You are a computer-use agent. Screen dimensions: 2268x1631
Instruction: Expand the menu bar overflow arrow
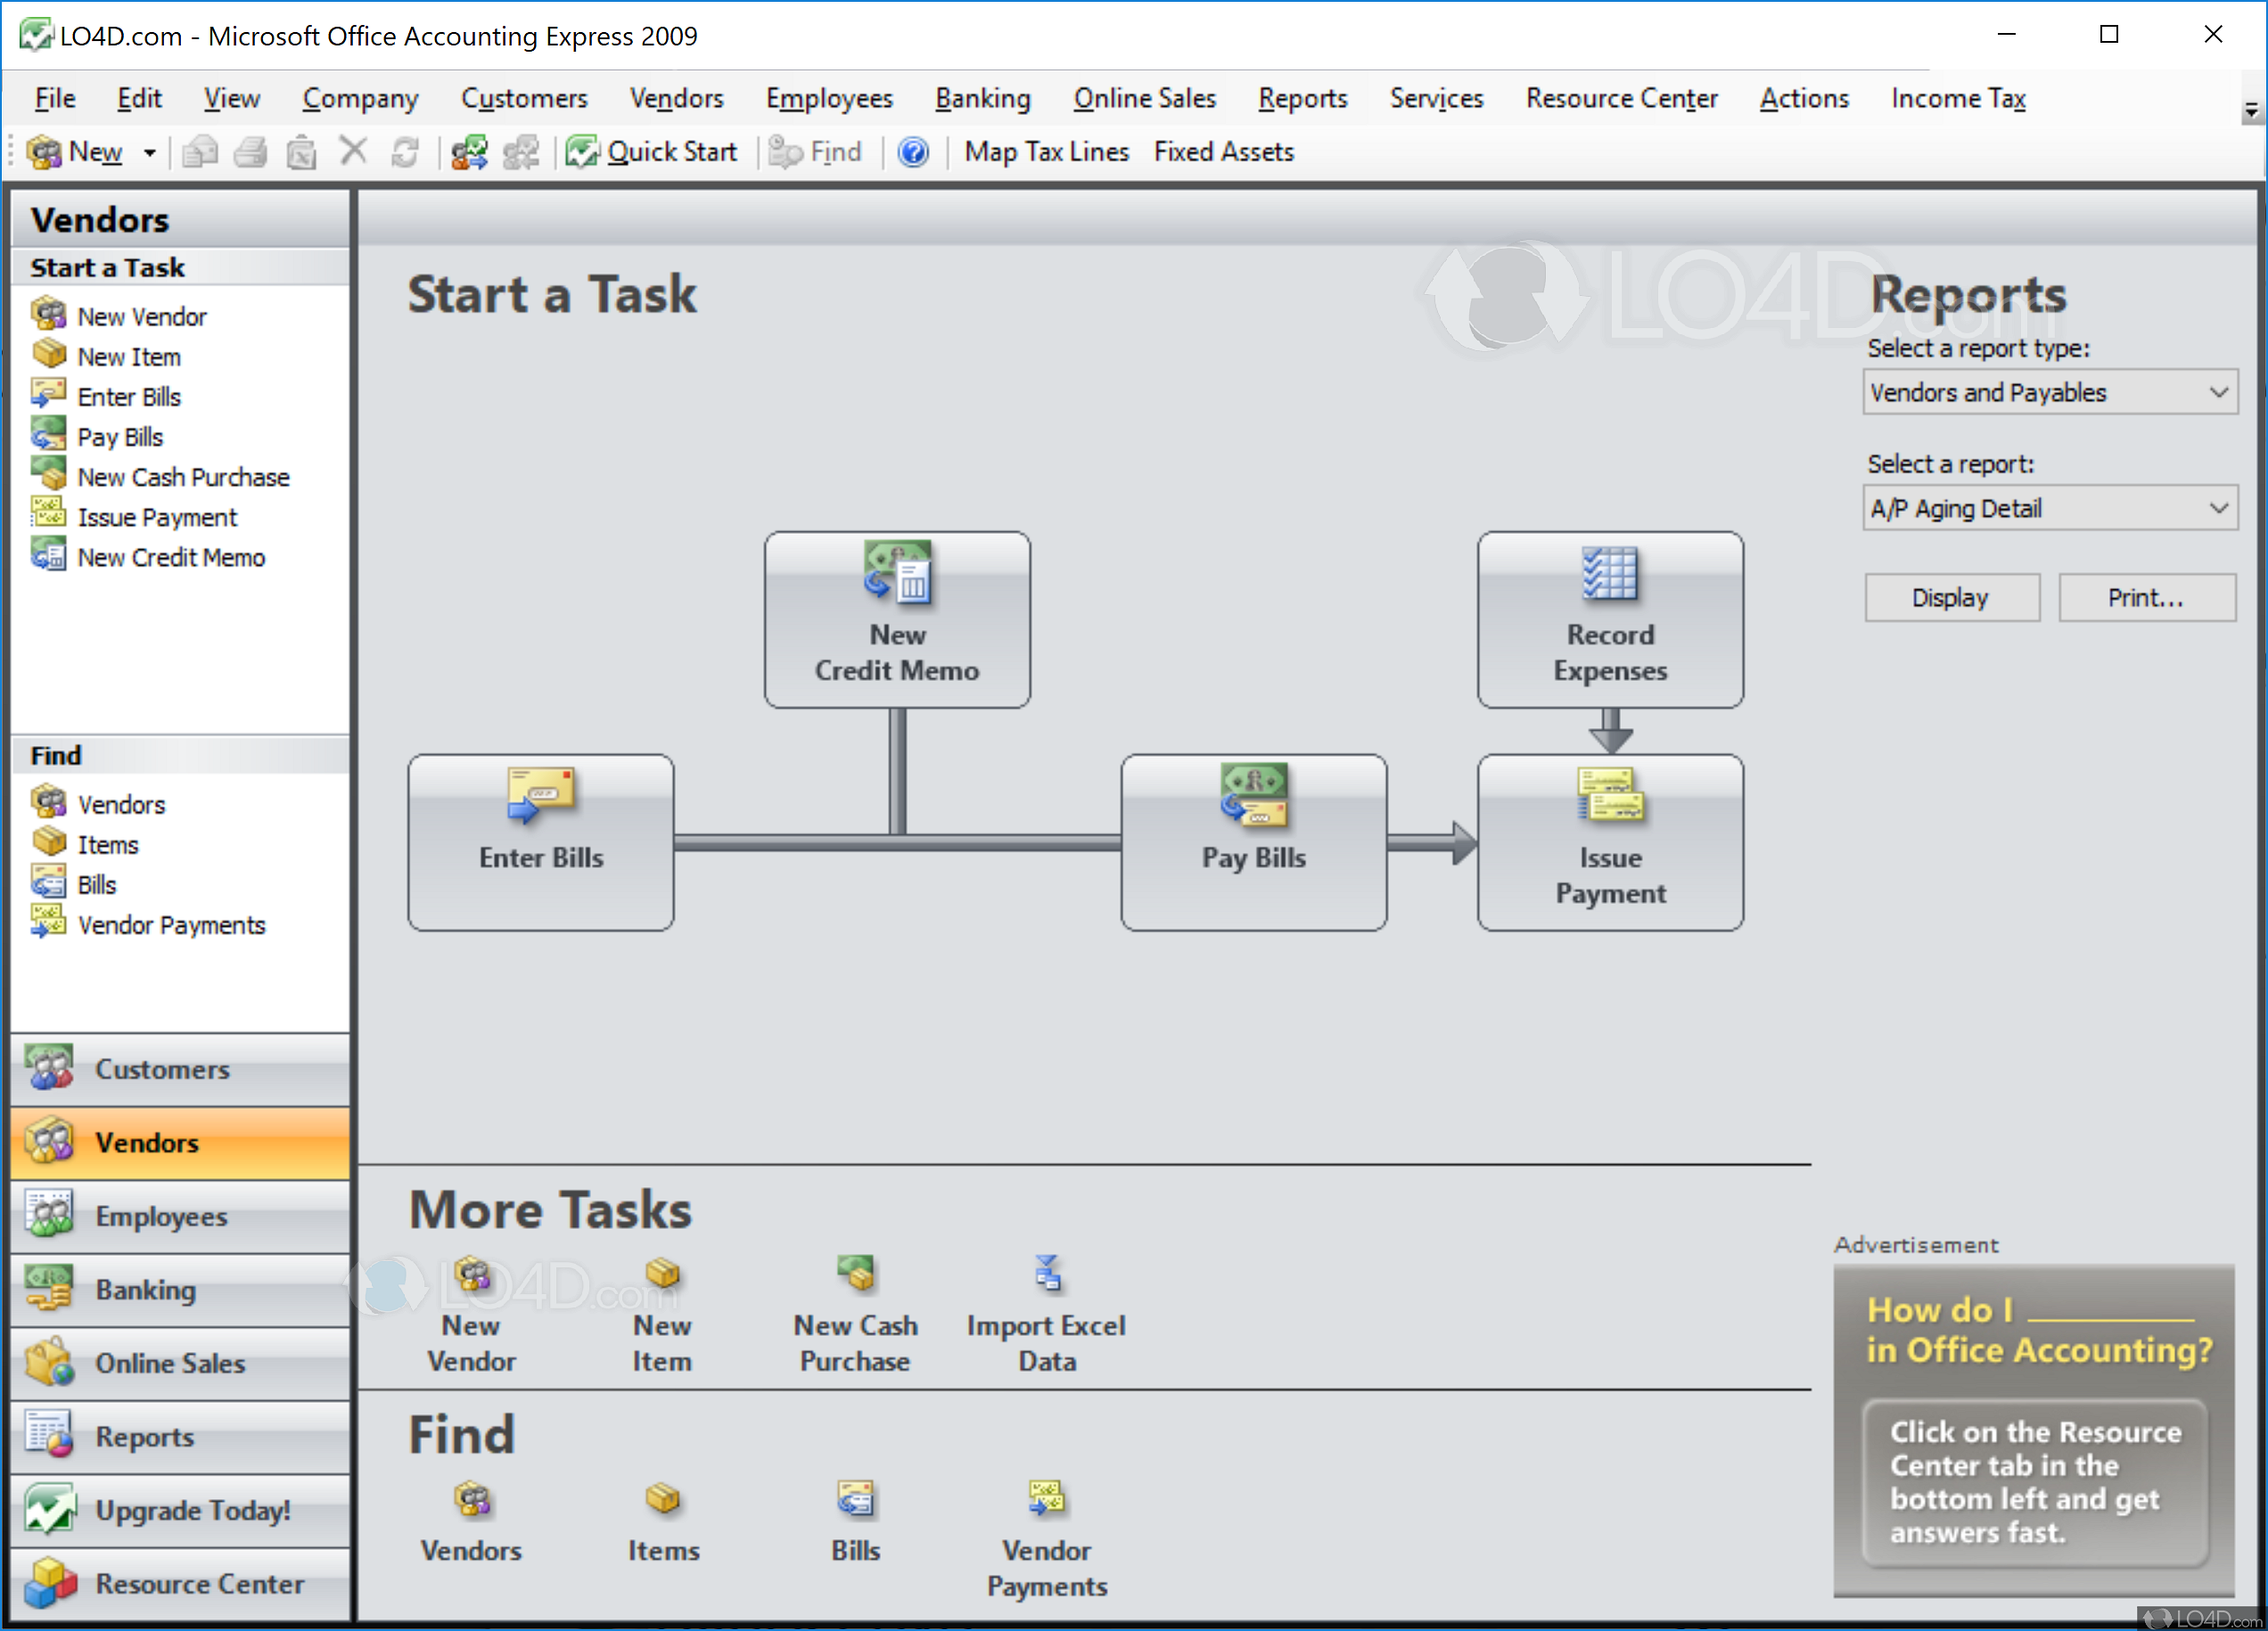(x=2250, y=110)
